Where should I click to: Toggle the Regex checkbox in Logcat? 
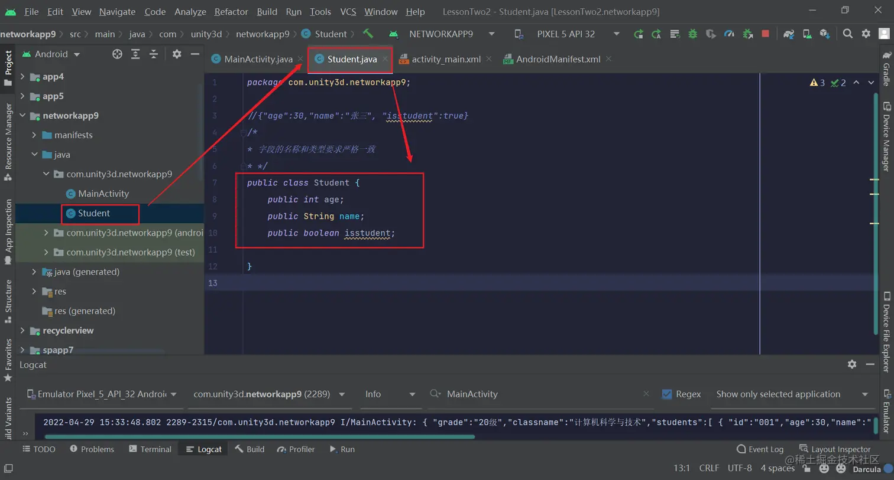667,394
